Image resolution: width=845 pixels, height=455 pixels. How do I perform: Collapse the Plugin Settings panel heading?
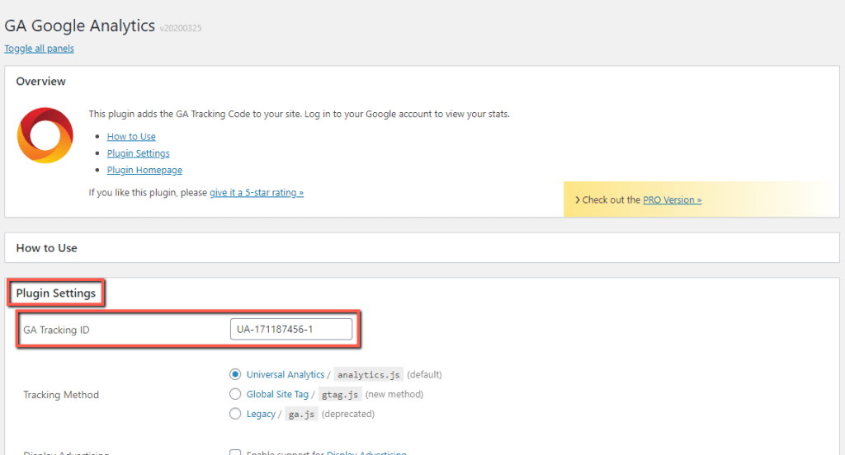click(x=55, y=293)
